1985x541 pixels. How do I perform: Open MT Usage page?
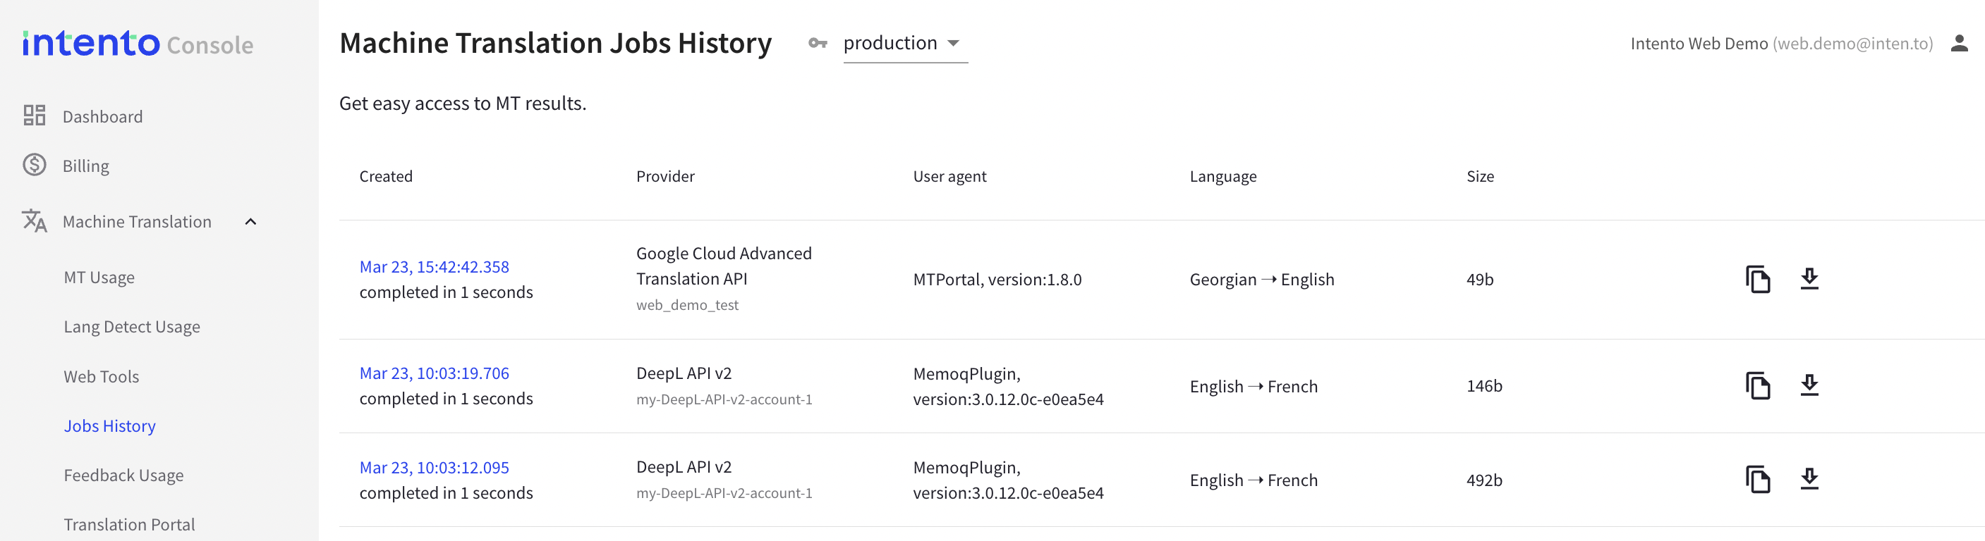pos(99,278)
